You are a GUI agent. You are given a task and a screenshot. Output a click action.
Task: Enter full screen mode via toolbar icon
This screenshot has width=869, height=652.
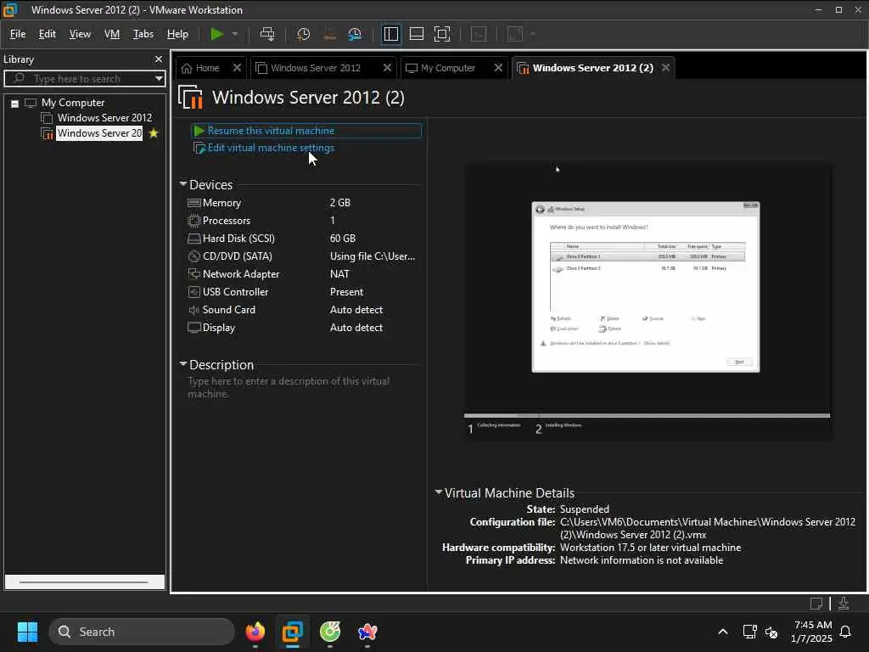[x=442, y=34]
